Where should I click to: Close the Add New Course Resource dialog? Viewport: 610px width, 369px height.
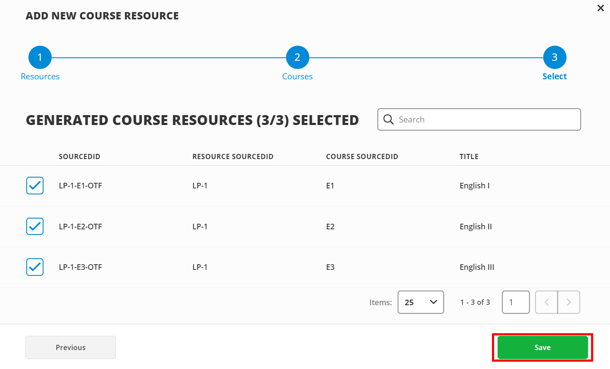pyautogui.click(x=601, y=8)
